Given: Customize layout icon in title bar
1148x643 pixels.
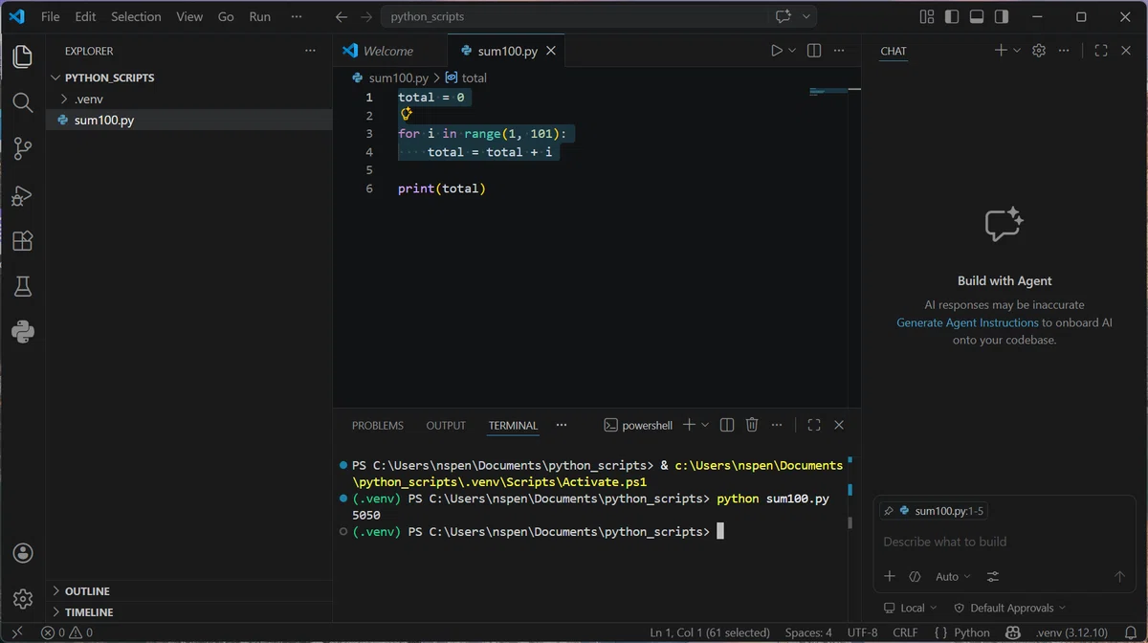Looking at the screenshot, I should coord(927,16).
